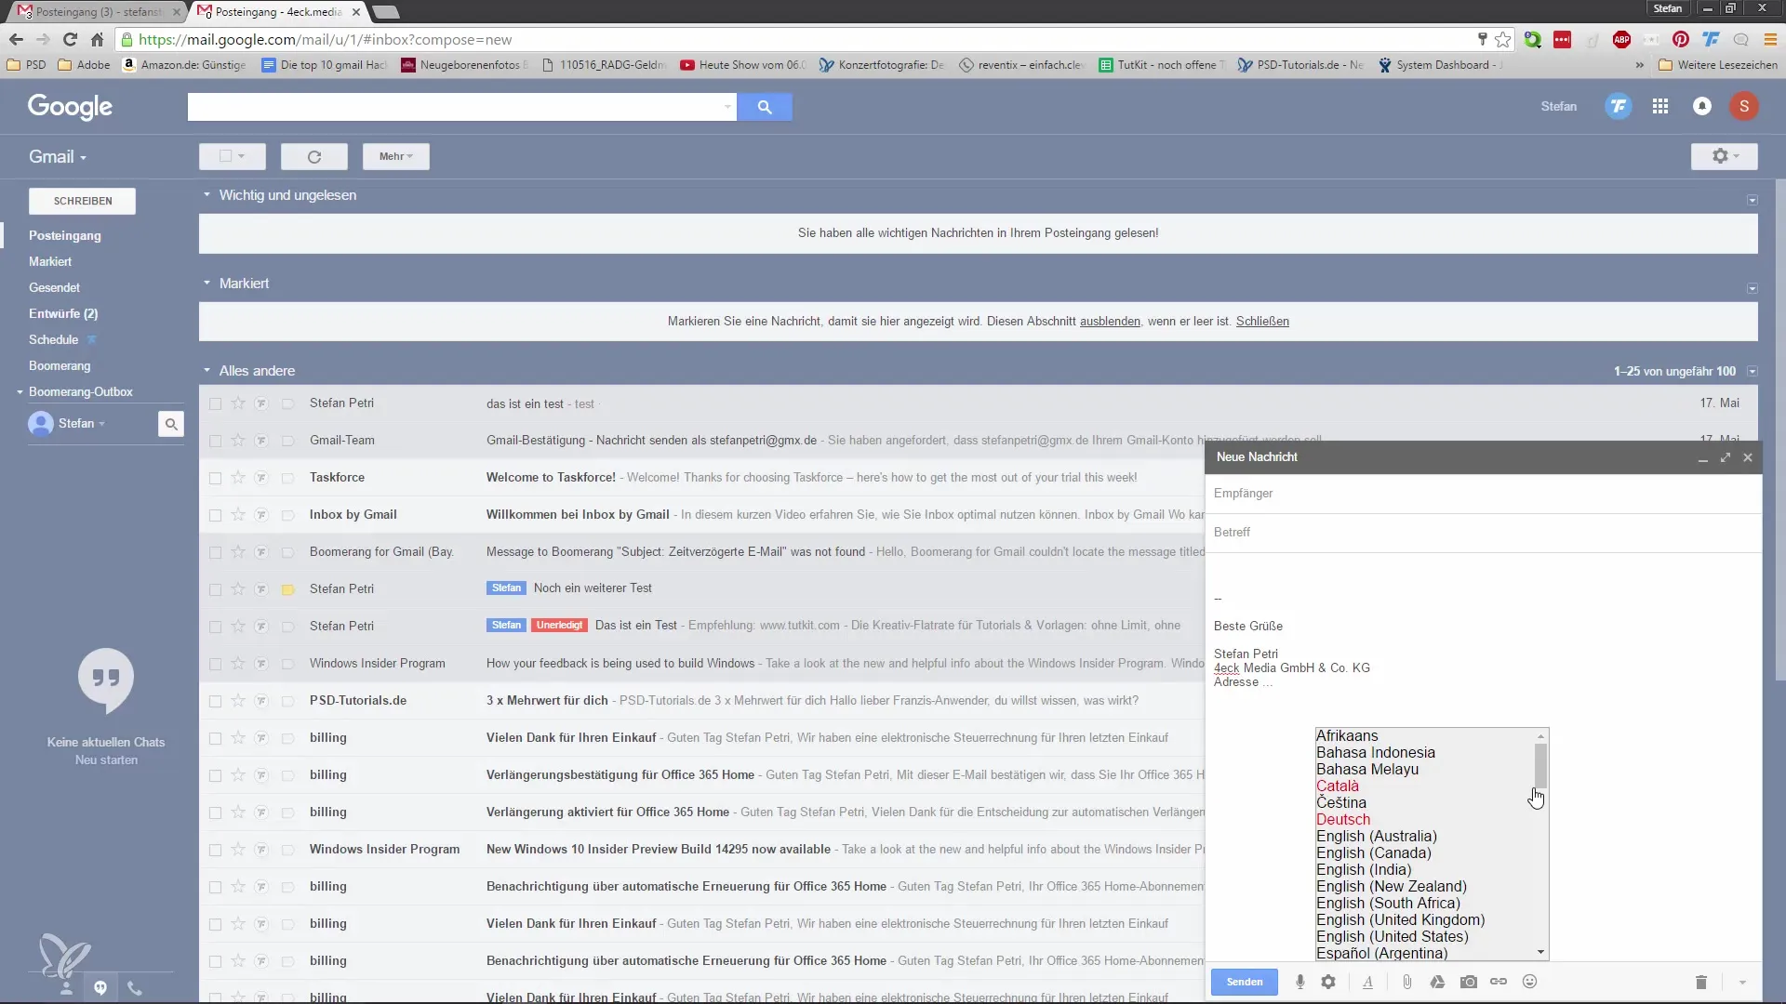
Task: Insert a link in the message
Action: (1499, 982)
